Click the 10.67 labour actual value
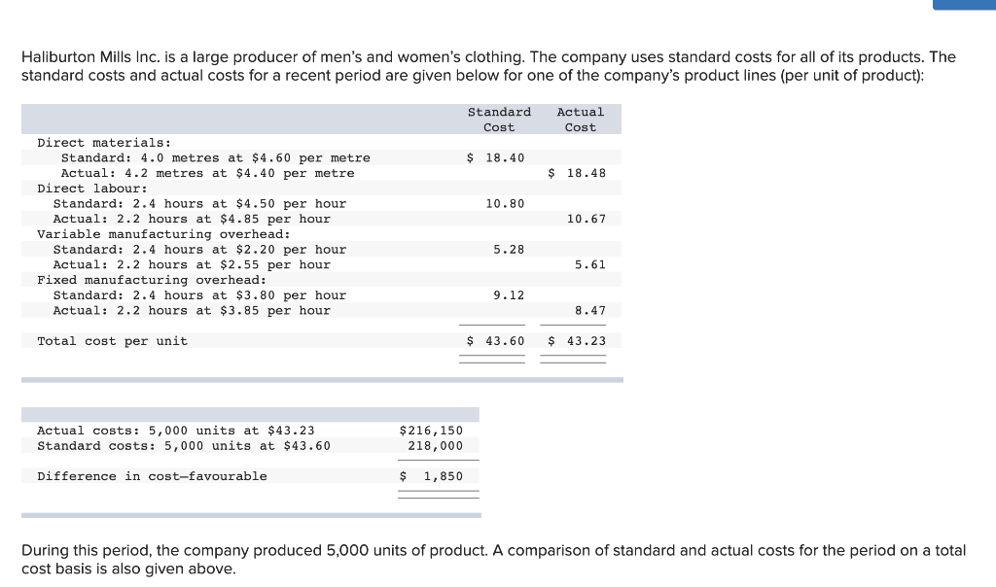Image resolution: width=996 pixels, height=587 pixels. point(587,219)
